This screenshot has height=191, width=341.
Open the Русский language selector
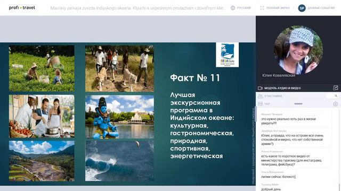point(243,8)
